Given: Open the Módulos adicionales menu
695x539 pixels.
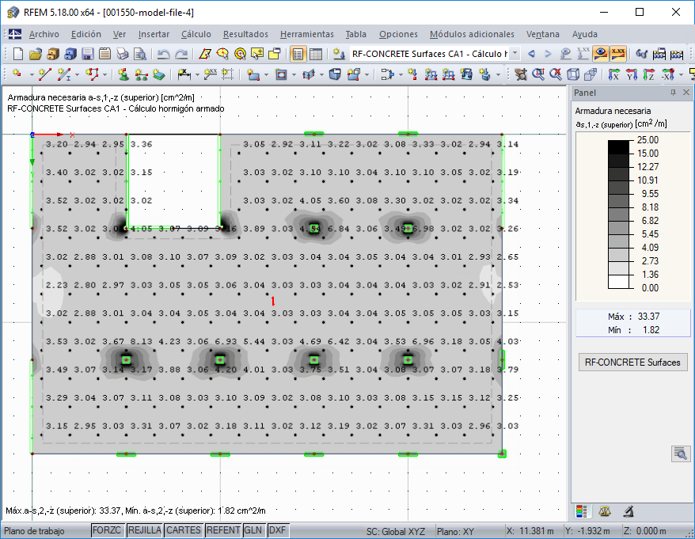Looking at the screenshot, I should [472, 34].
